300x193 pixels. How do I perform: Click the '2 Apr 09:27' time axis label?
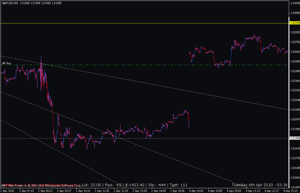pos(64,191)
